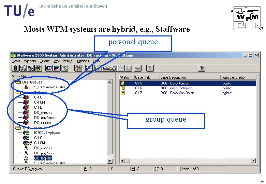The image size is (266, 184).
Task: Click the greyed-out house toolbar icon
Action: click(x=121, y=68)
